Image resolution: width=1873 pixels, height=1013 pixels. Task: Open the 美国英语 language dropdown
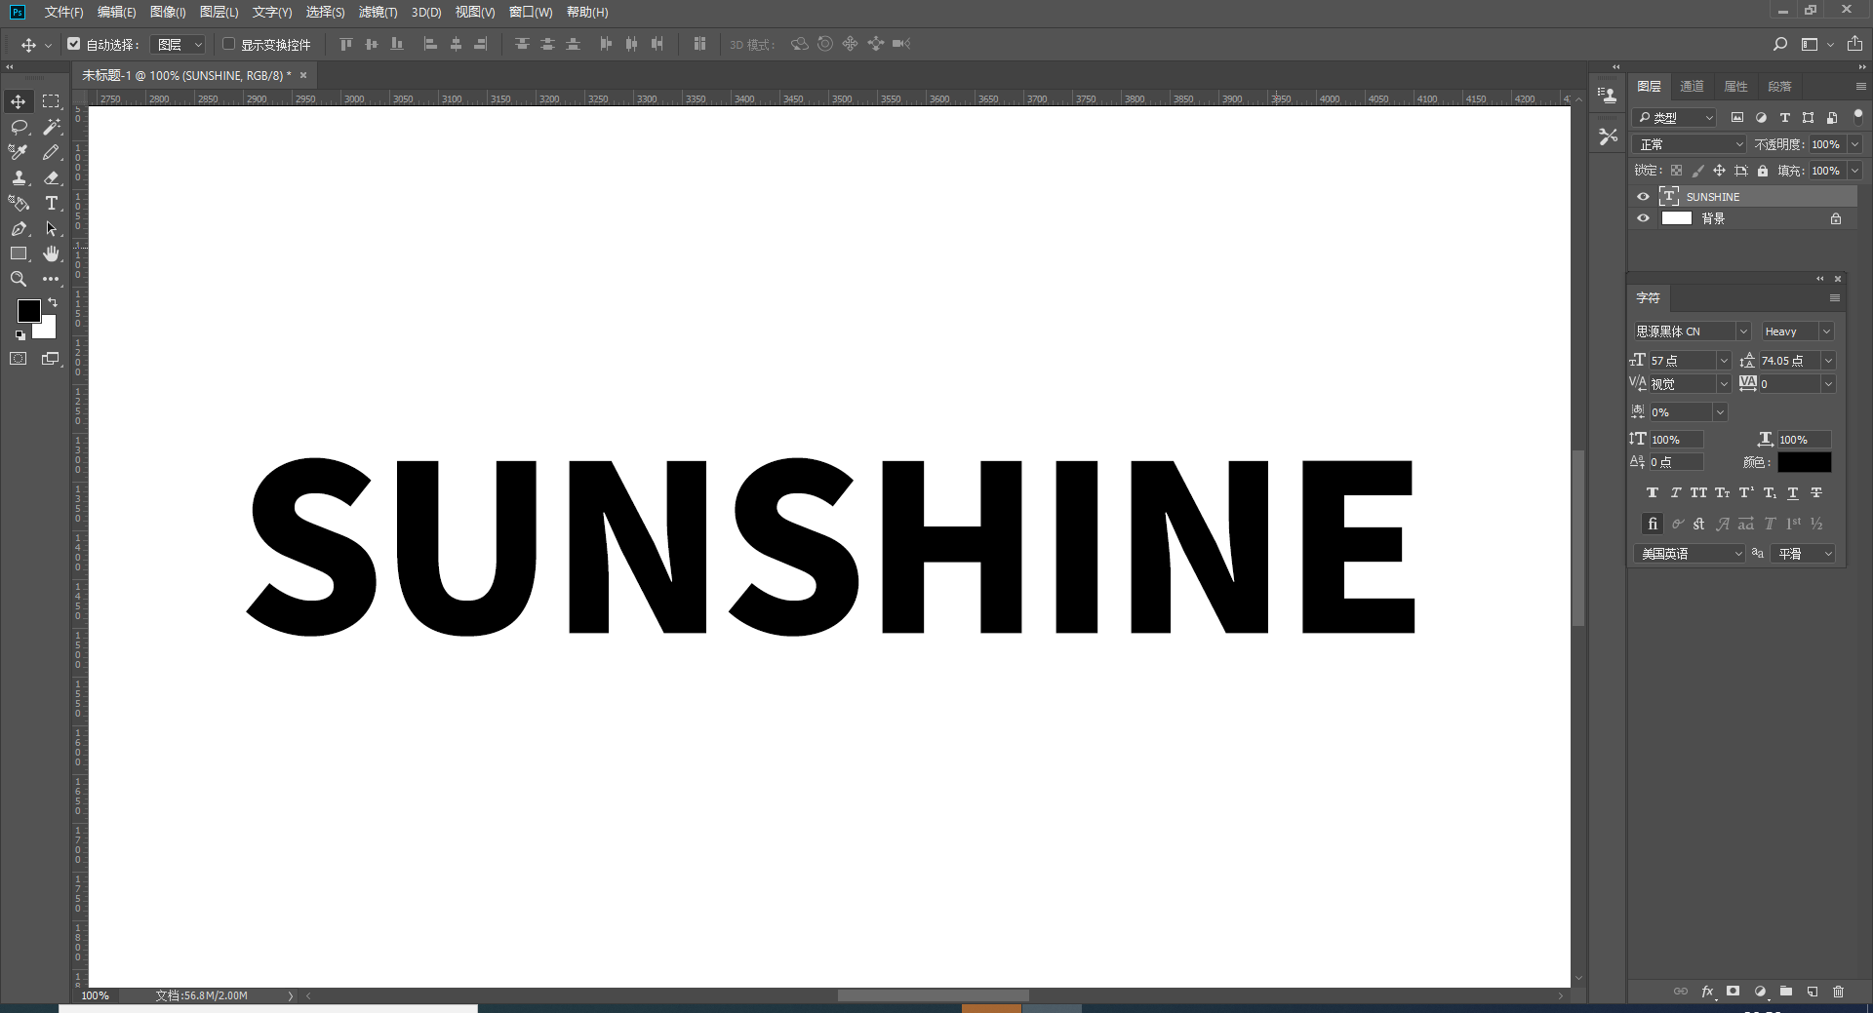click(1690, 554)
